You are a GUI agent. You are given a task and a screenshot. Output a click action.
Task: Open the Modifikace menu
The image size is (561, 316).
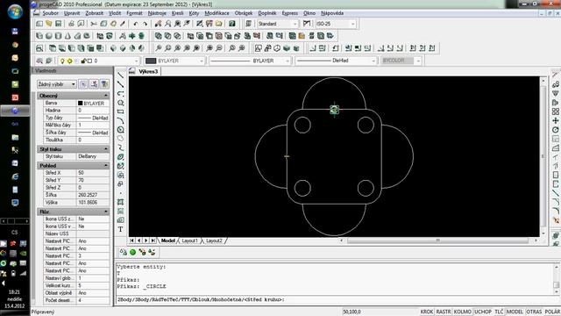coord(217,13)
